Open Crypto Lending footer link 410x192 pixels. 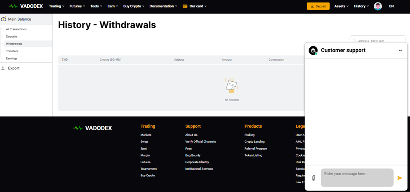pos(254,142)
